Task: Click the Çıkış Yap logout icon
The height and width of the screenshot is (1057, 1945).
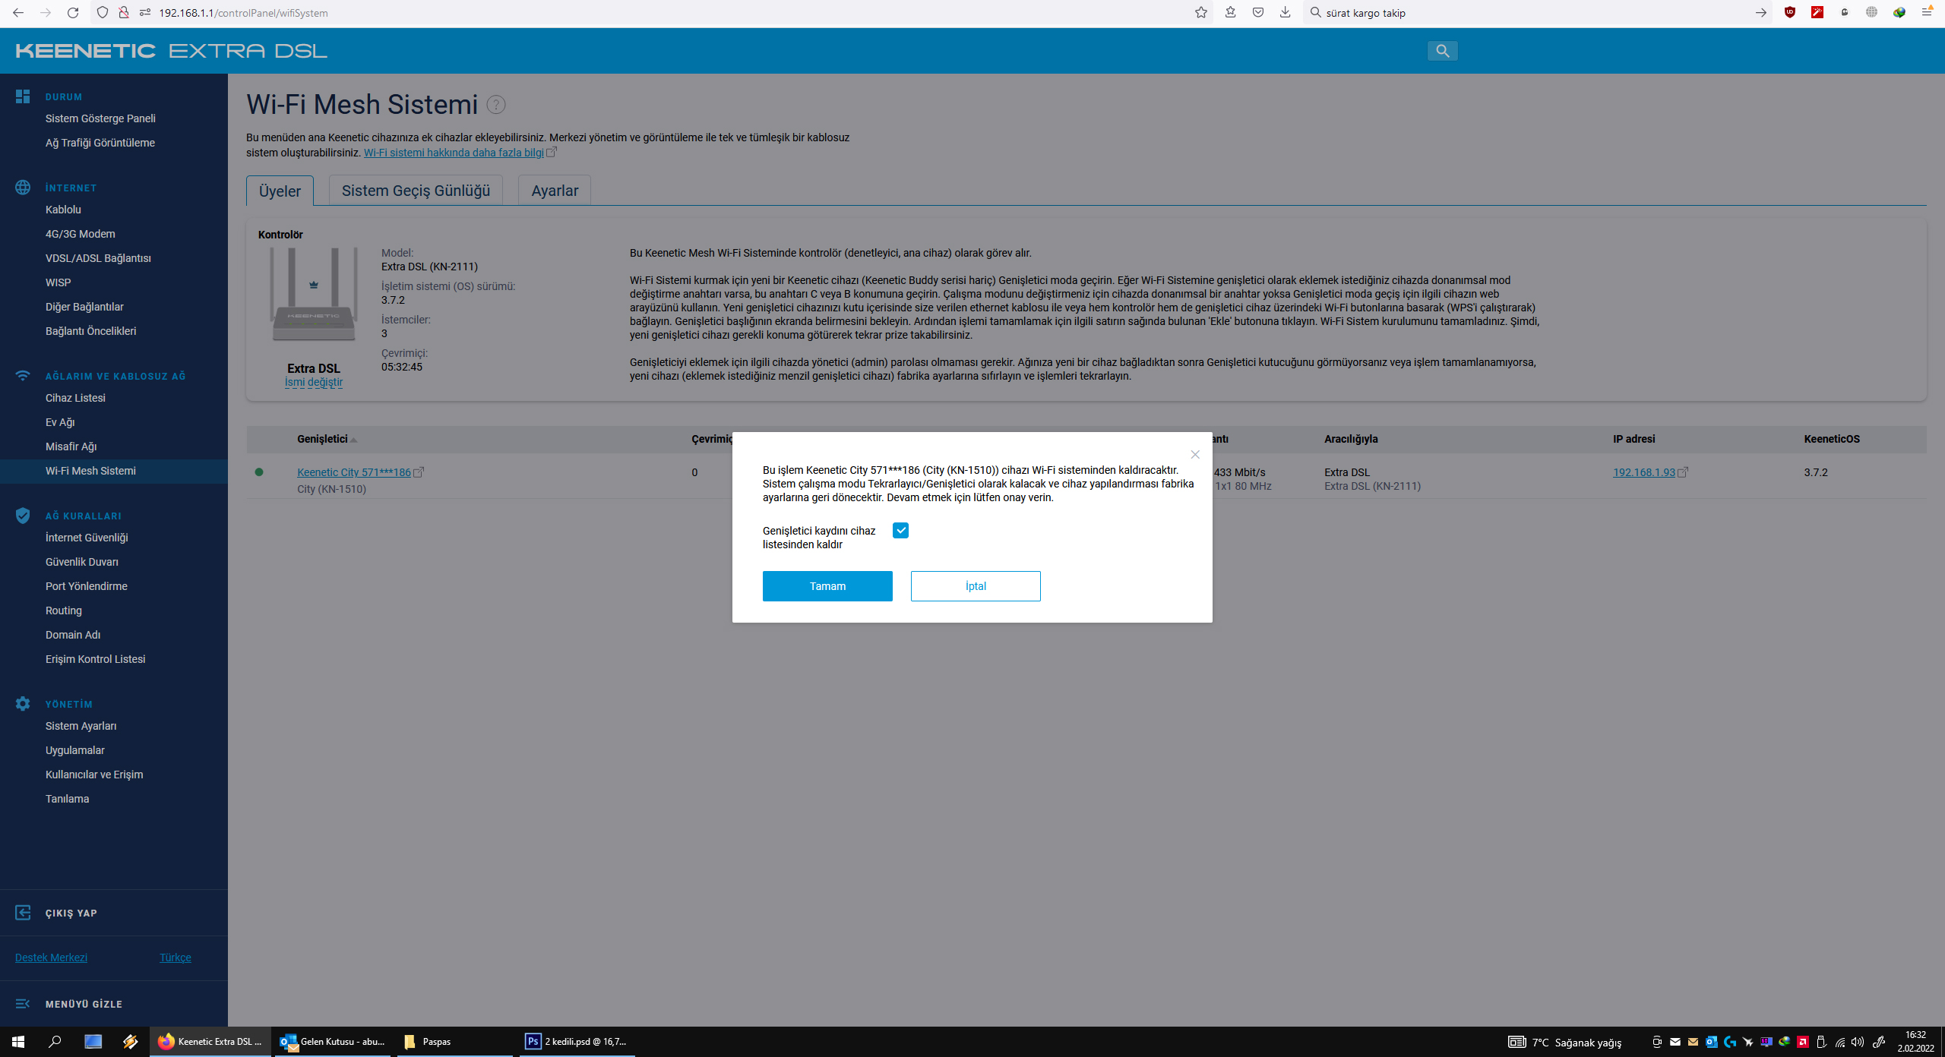Action: 23,913
